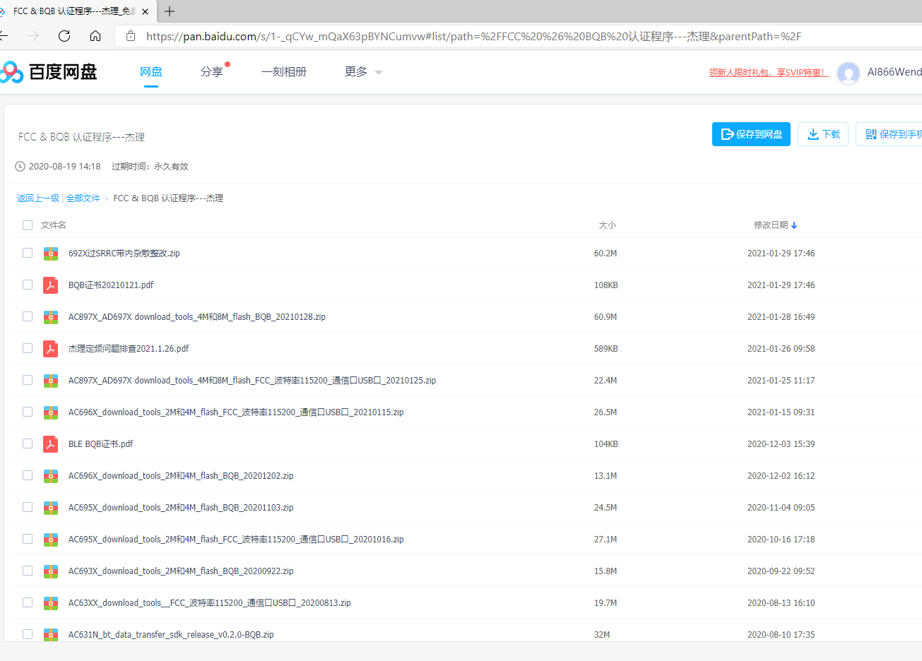
Task: Click the 保存到手机 button
Action: (x=889, y=134)
